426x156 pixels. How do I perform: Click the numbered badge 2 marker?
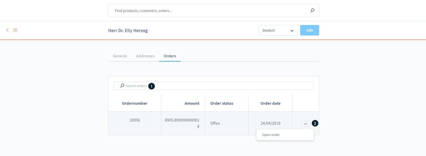(x=315, y=123)
